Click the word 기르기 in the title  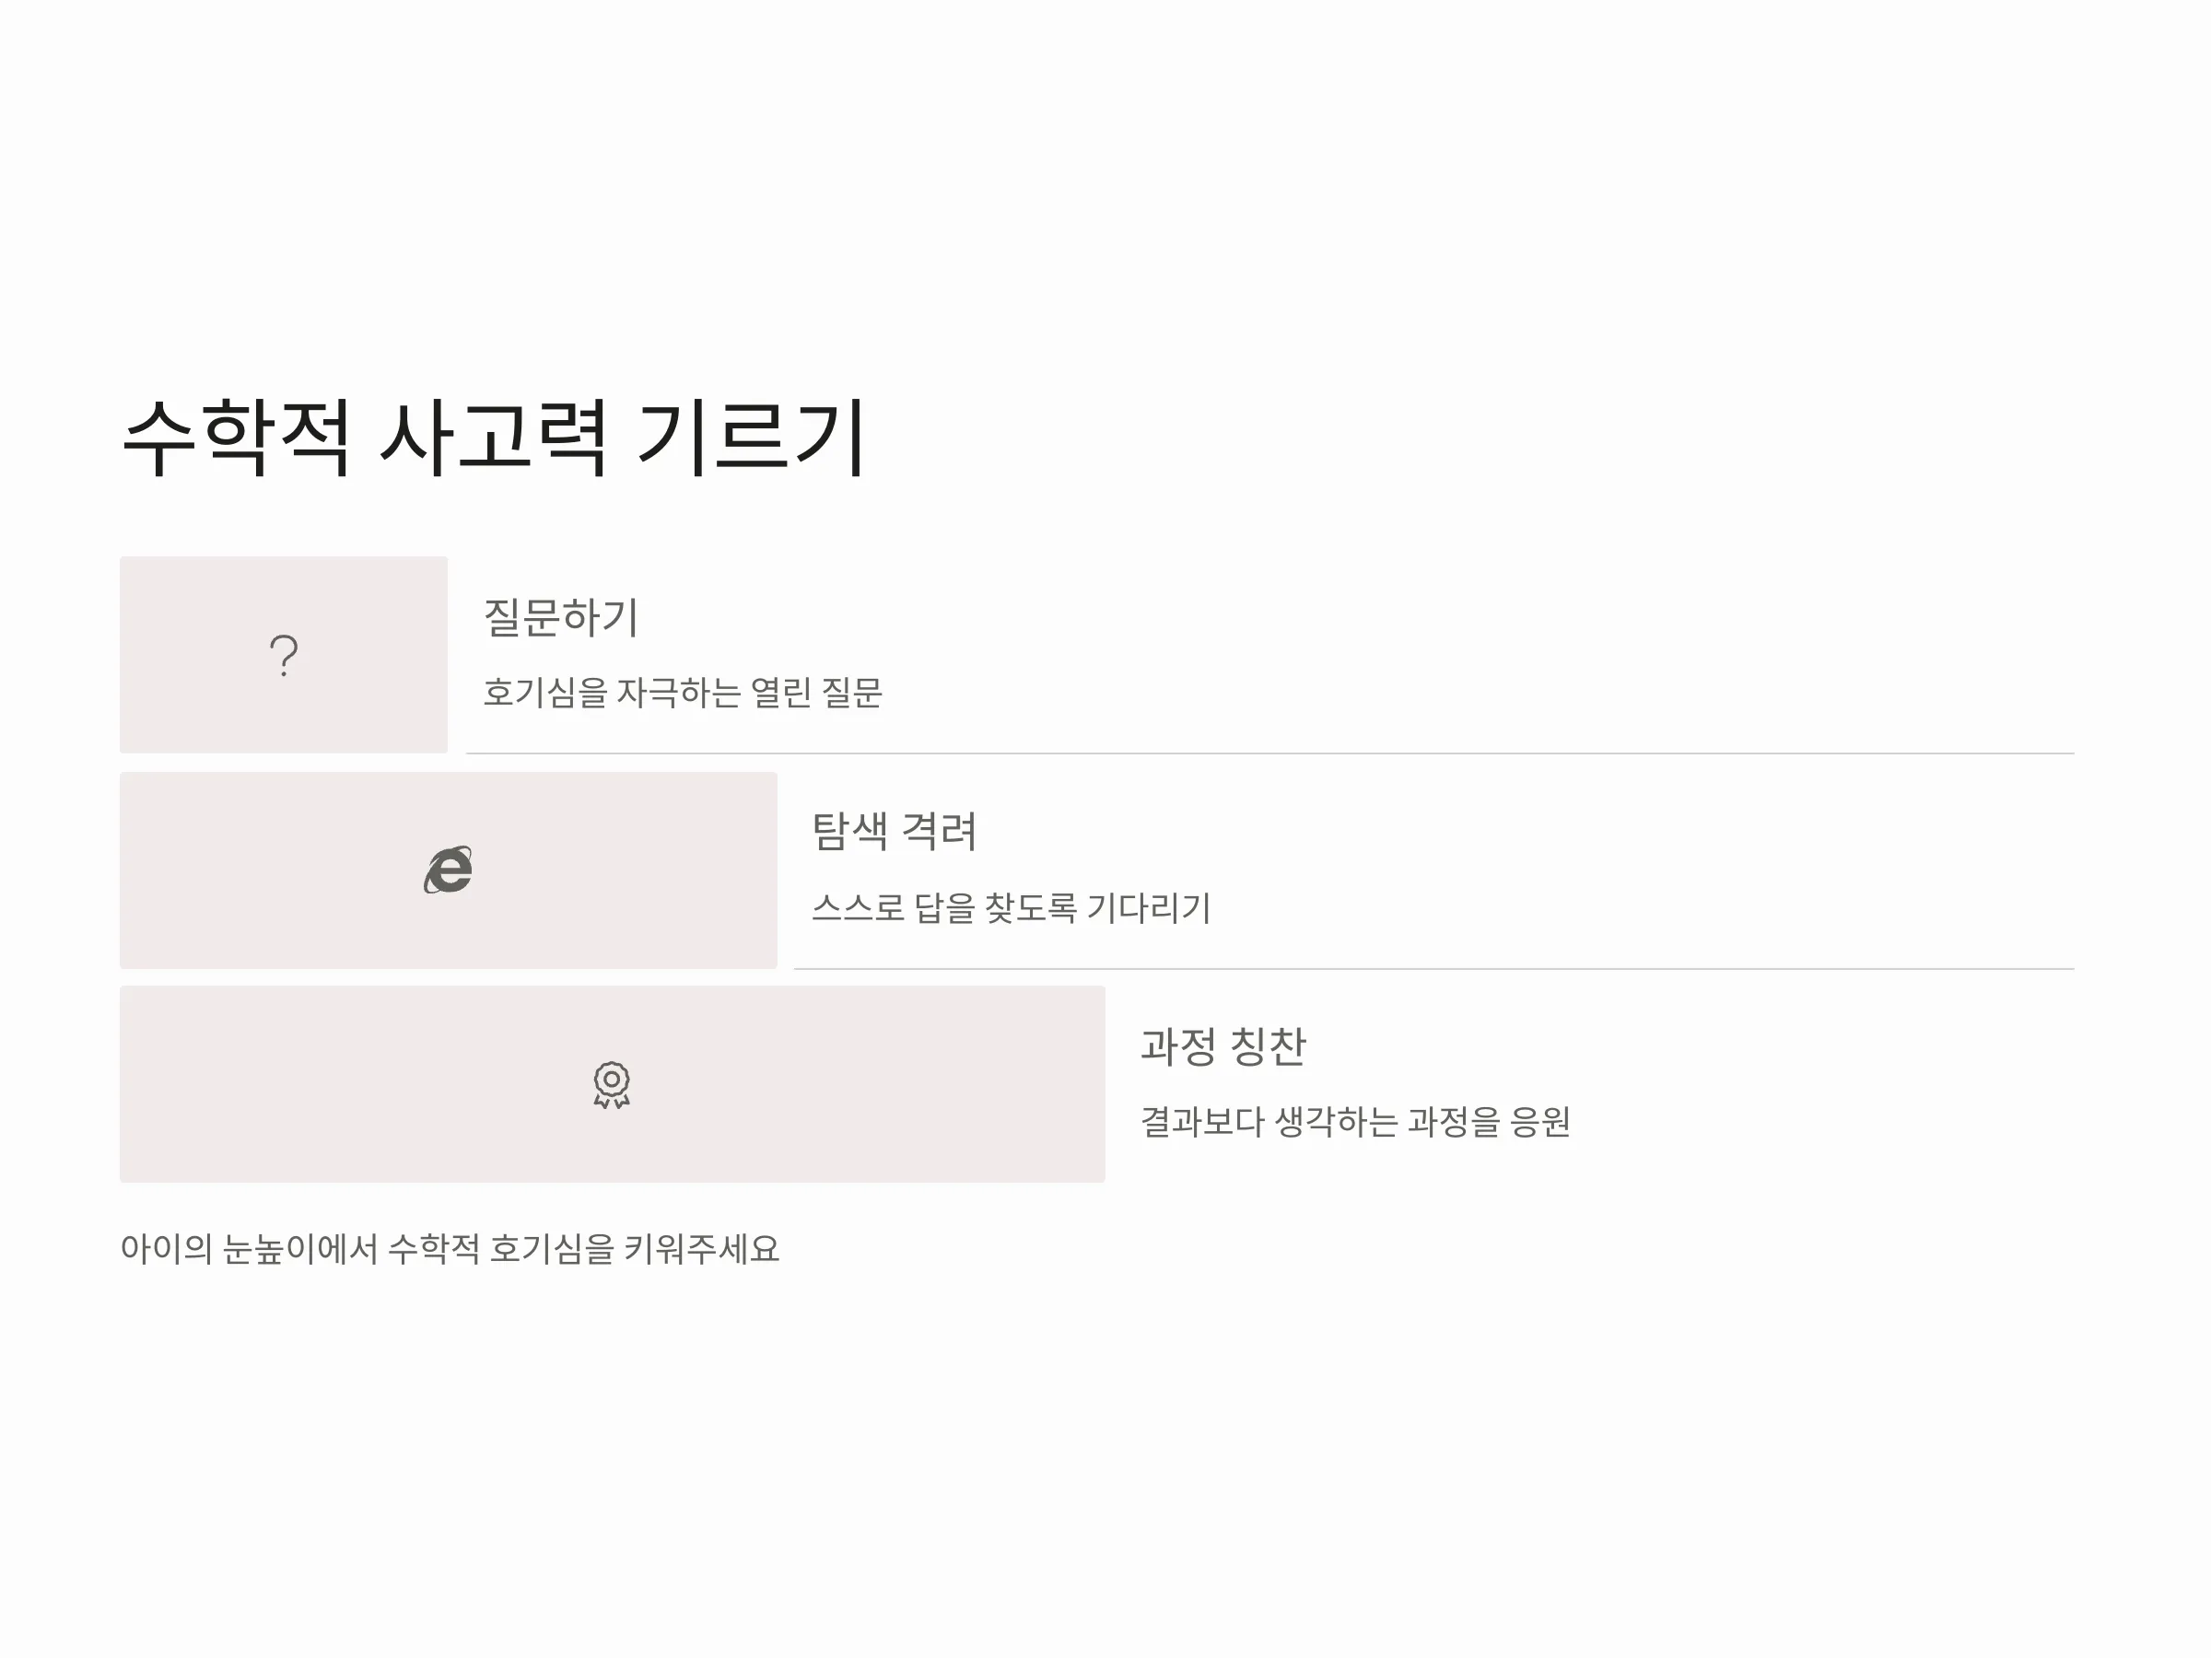752,437
